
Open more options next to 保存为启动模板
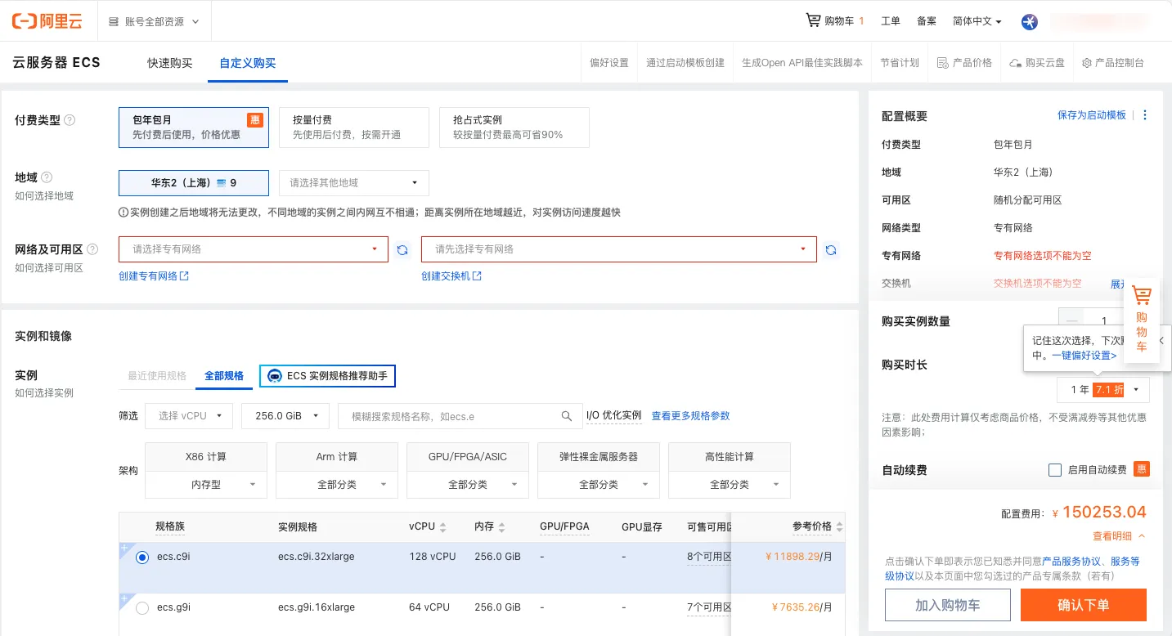1145,115
